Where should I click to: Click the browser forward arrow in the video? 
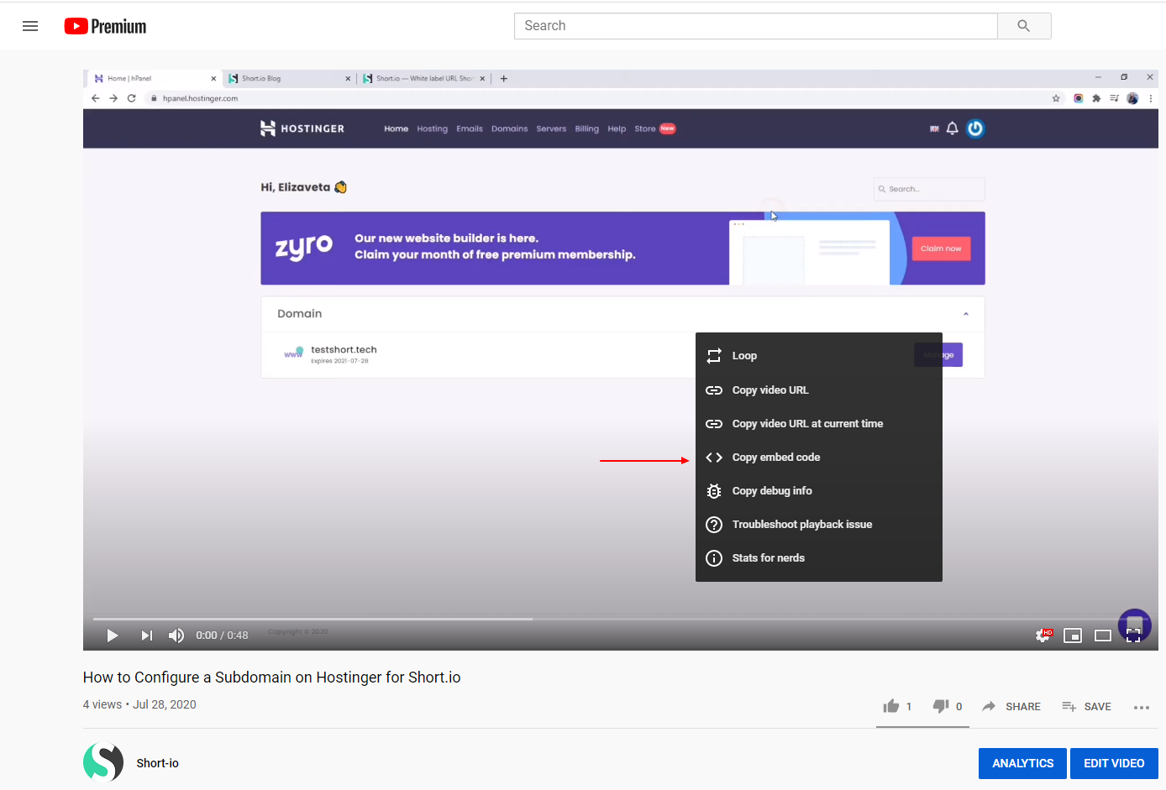tap(113, 98)
